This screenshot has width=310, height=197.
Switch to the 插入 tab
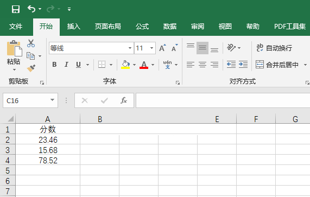pyautogui.click(x=73, y=26)
